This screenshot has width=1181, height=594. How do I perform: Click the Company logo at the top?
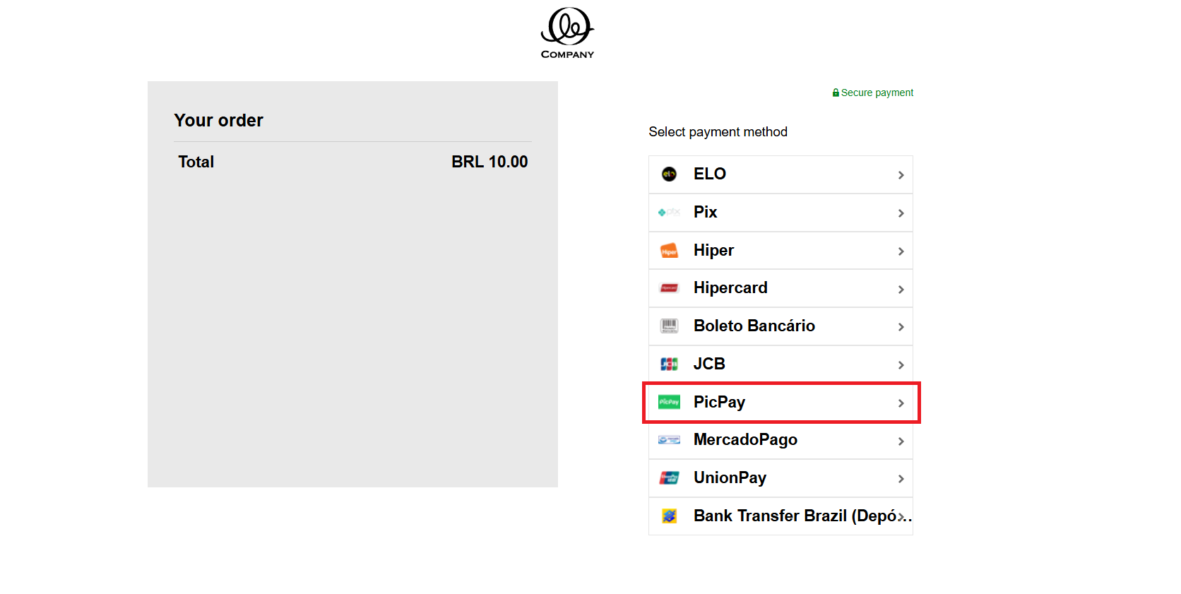click(x=567, y=32)
